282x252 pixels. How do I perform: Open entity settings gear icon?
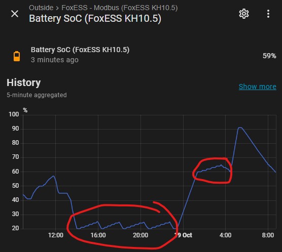(x=244, y=14)
